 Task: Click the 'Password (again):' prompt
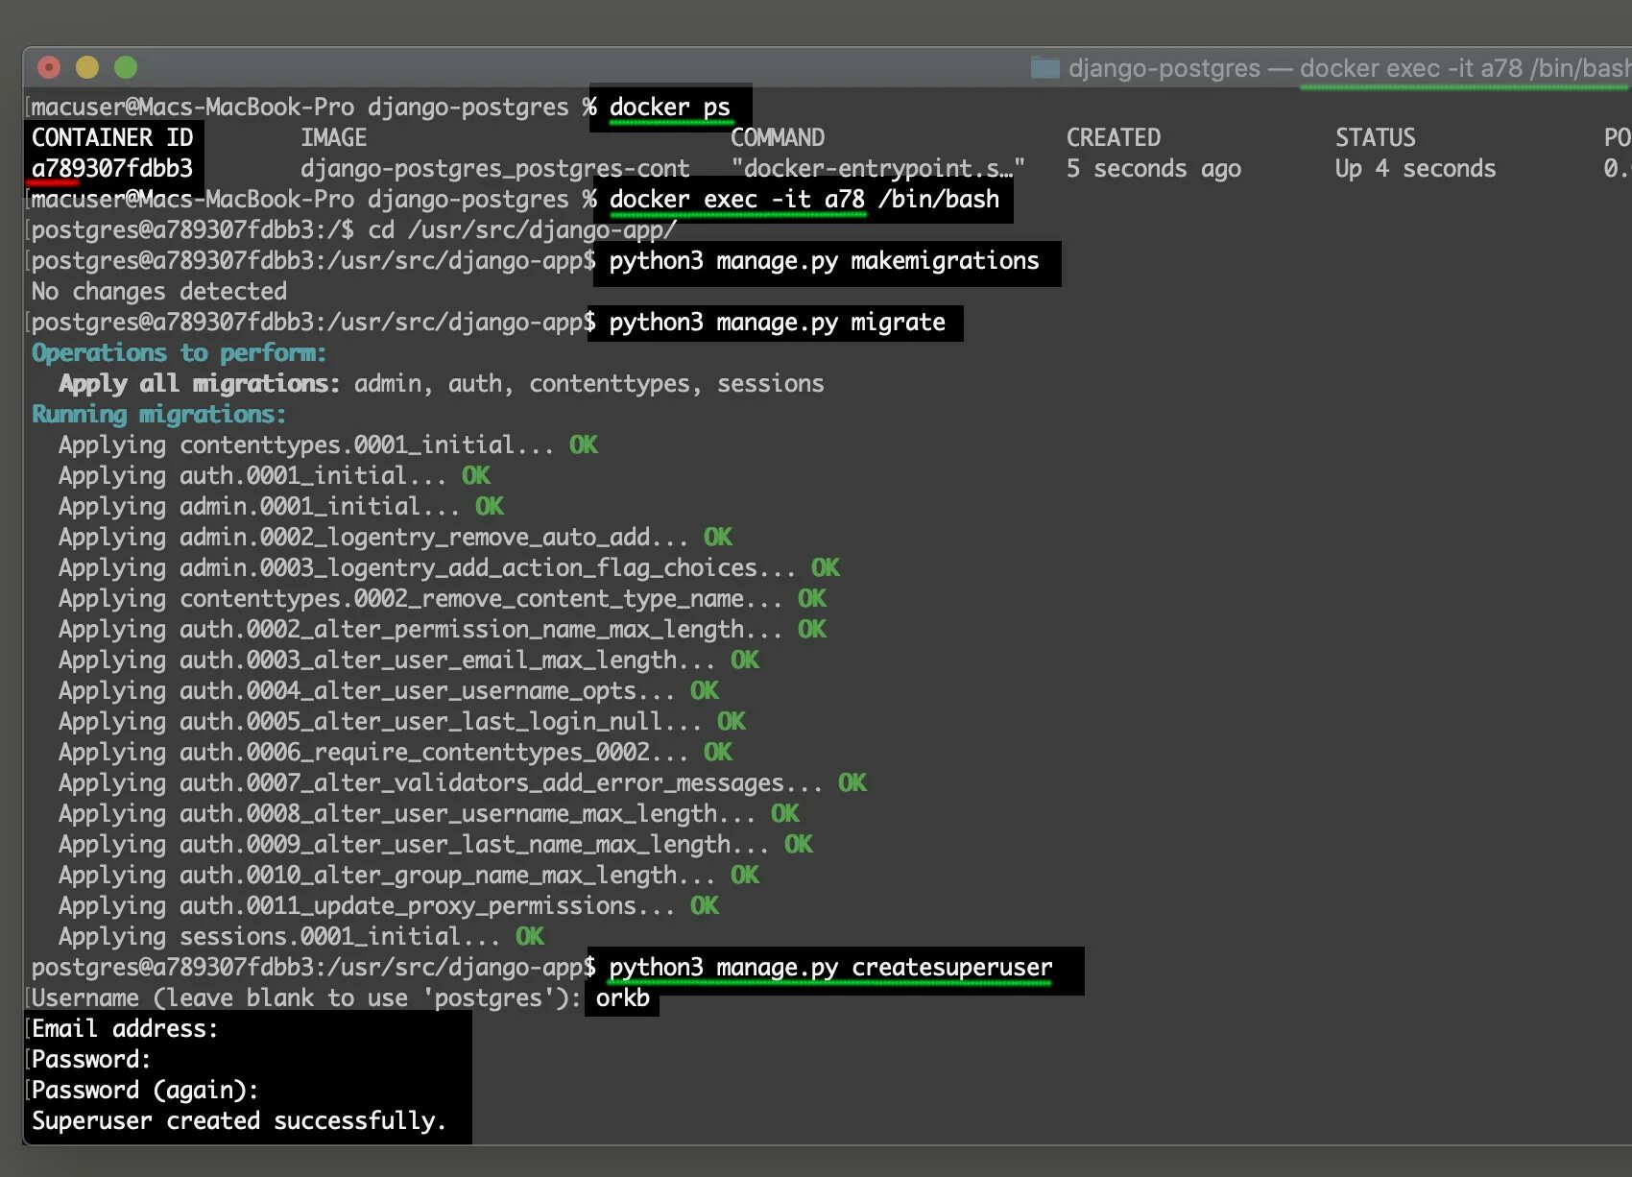(146, 1091)
